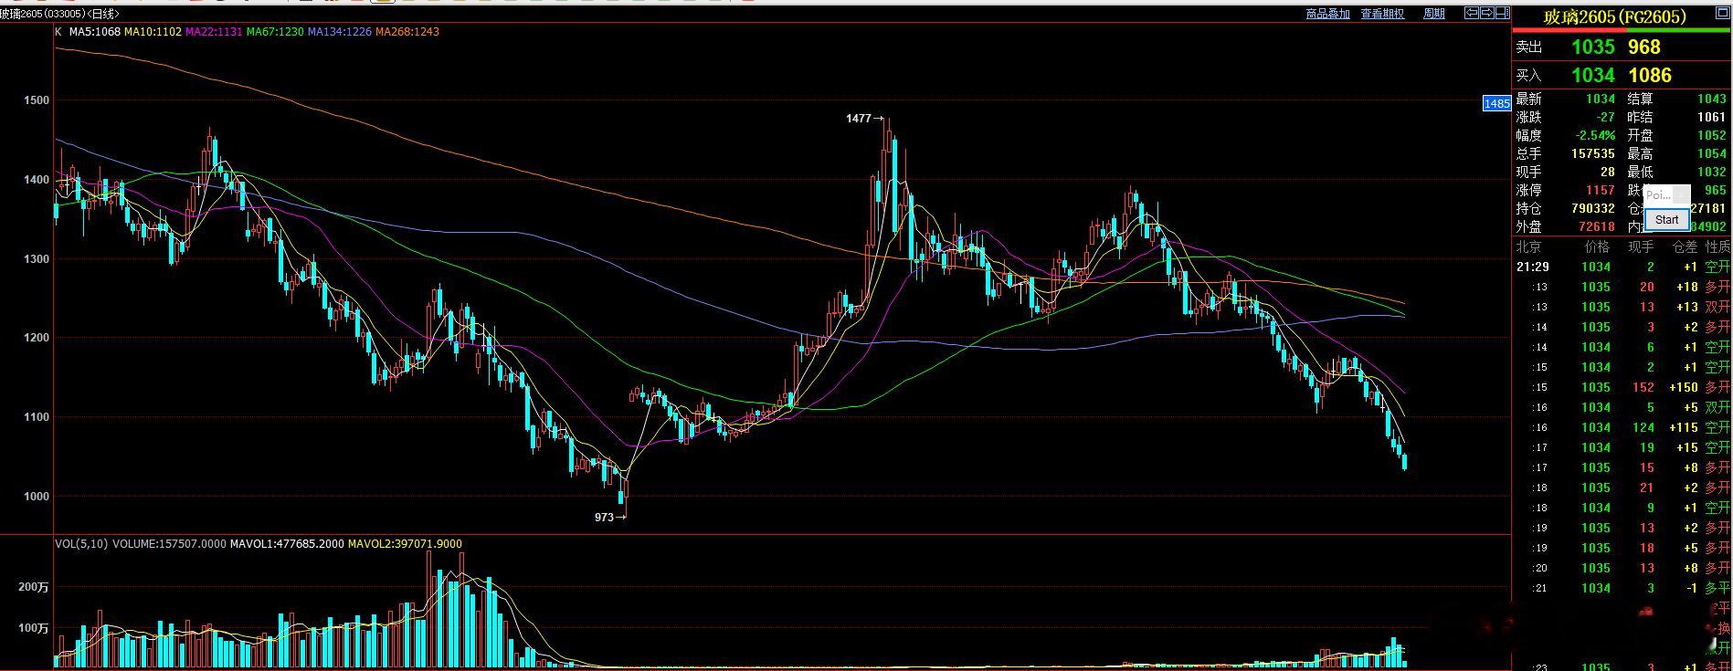Select the trade row with 仓差 +18

click(1623, 288)
